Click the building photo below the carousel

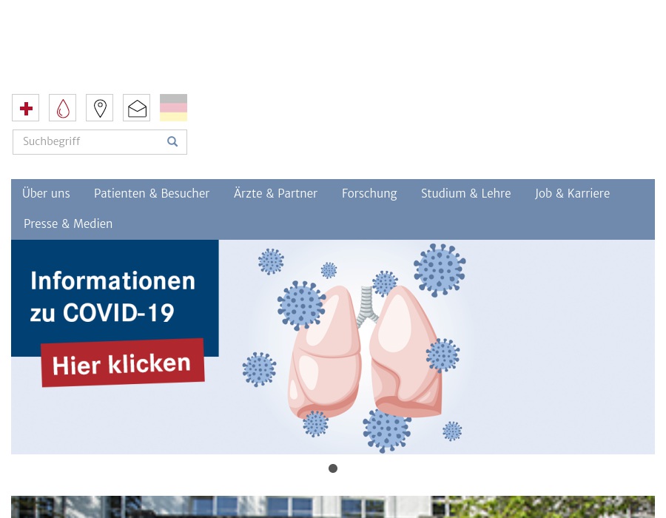(x=333, y=507)
